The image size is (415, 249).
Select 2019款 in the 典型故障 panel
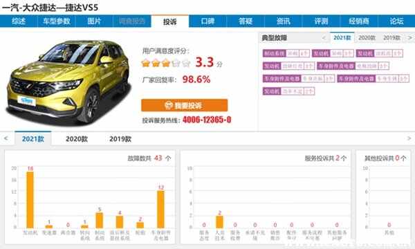pyautogui.click(x=391, y=38)
